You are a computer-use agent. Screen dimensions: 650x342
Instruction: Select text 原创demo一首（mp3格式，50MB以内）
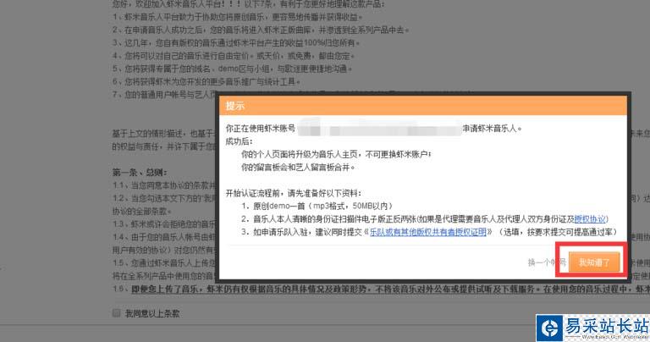click(322, 206)
